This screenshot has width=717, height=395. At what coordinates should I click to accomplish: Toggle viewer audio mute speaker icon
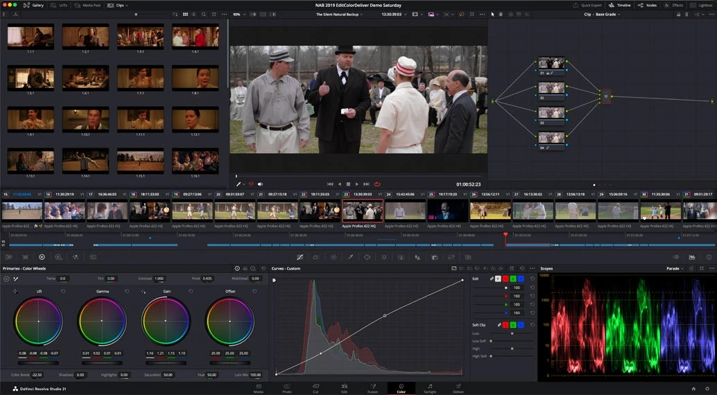point(260,184)
